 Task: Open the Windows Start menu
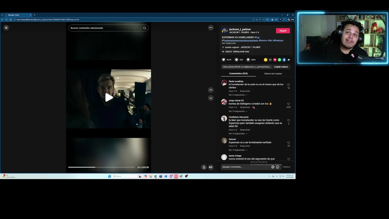pyautogui.click(x=109, y=176)
